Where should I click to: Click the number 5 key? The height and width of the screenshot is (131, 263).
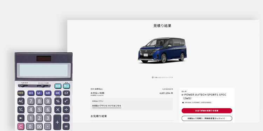39,109
